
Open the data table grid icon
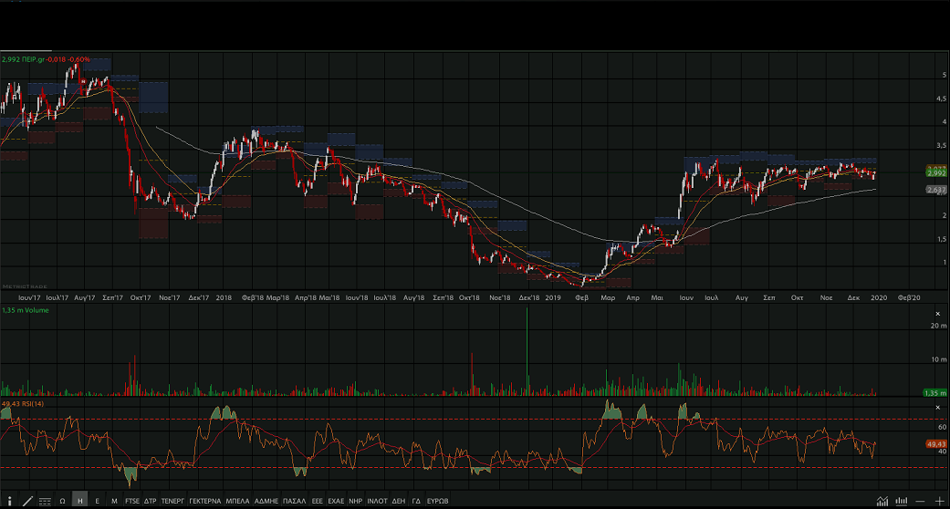45,501
